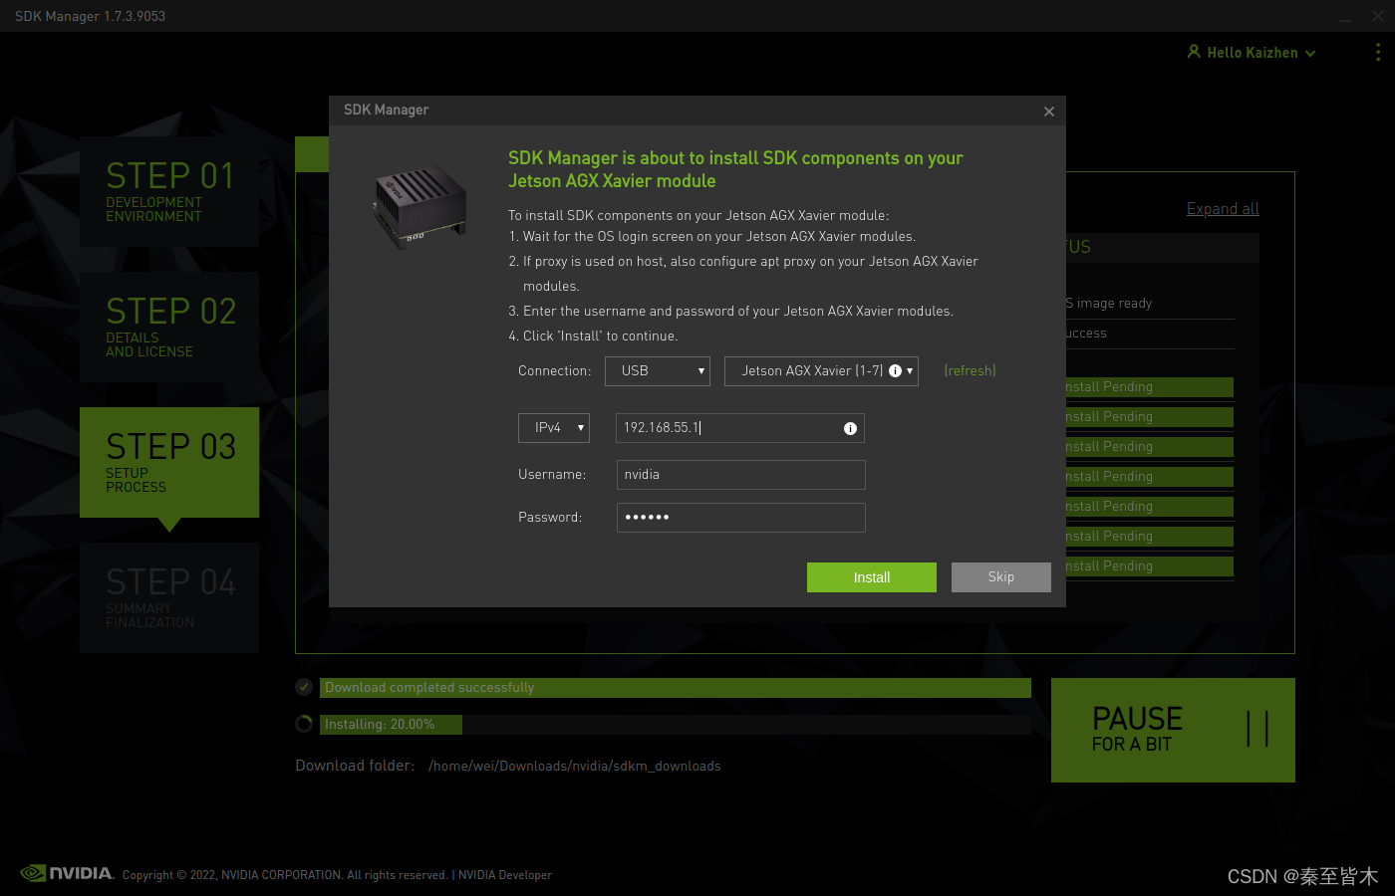Click the Installing 20.00% progress bar

tap(676, 725)
